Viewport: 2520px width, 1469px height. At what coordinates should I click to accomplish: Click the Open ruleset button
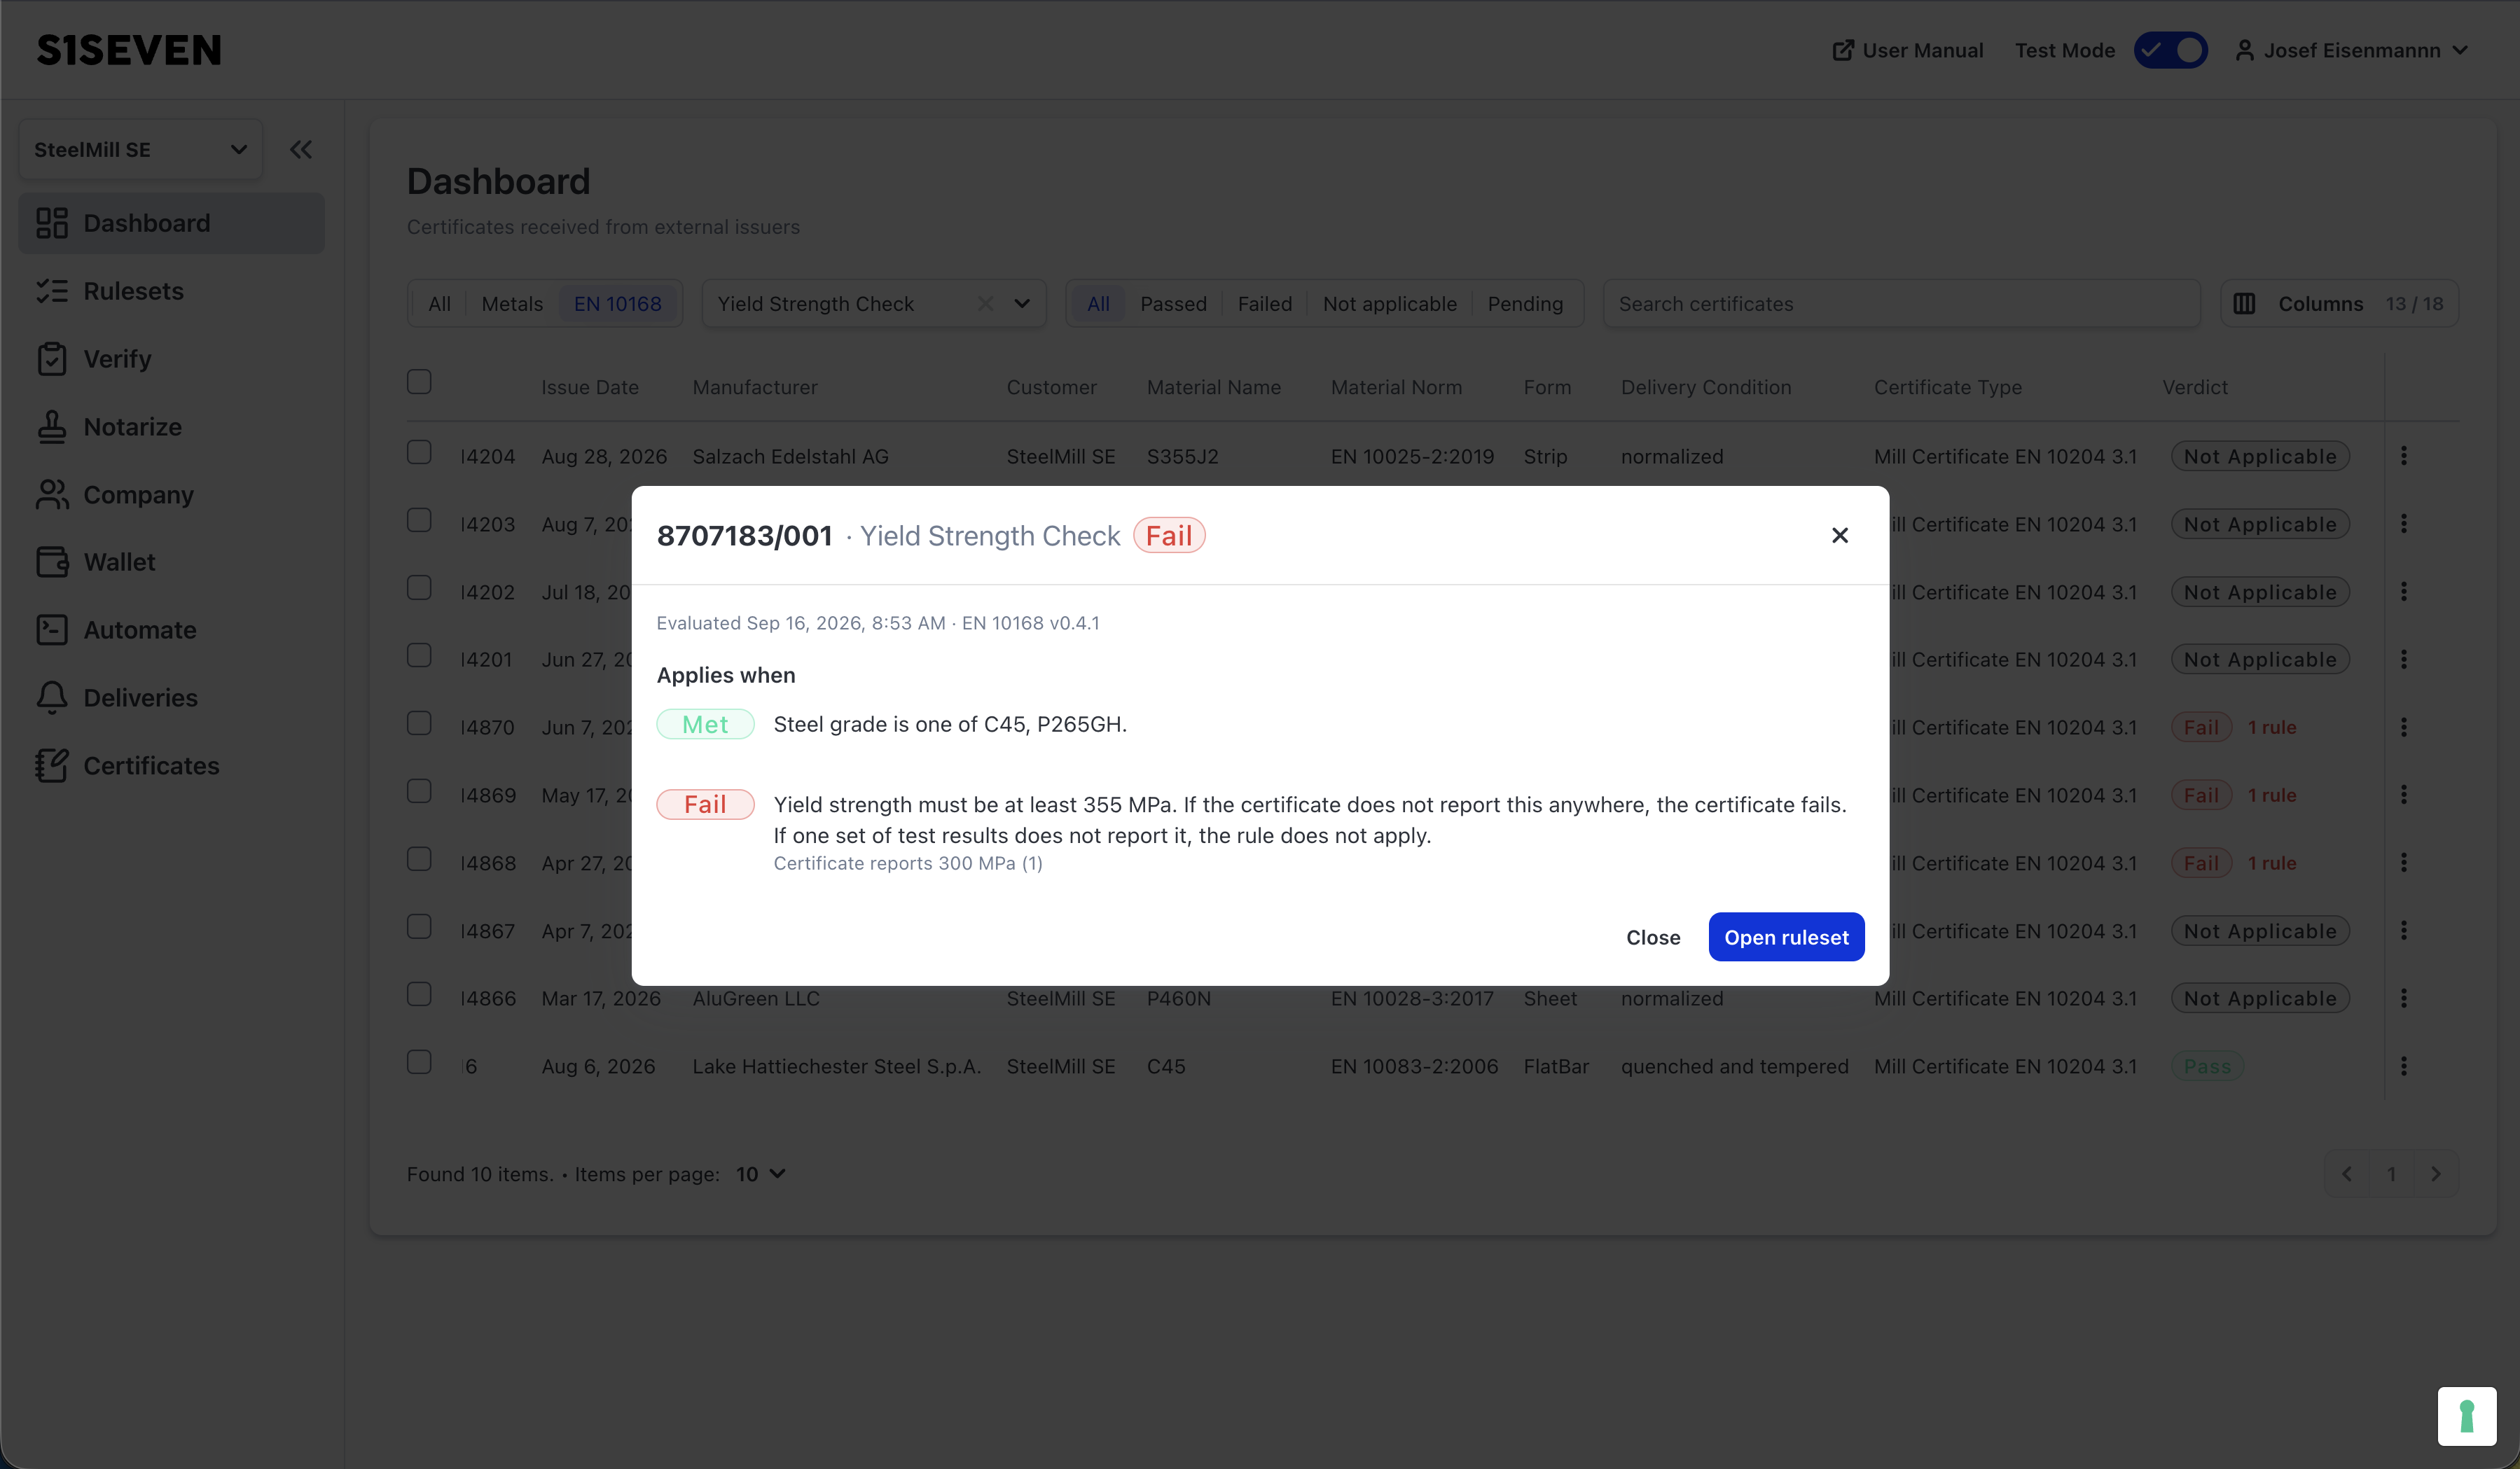pos(1786,937)
